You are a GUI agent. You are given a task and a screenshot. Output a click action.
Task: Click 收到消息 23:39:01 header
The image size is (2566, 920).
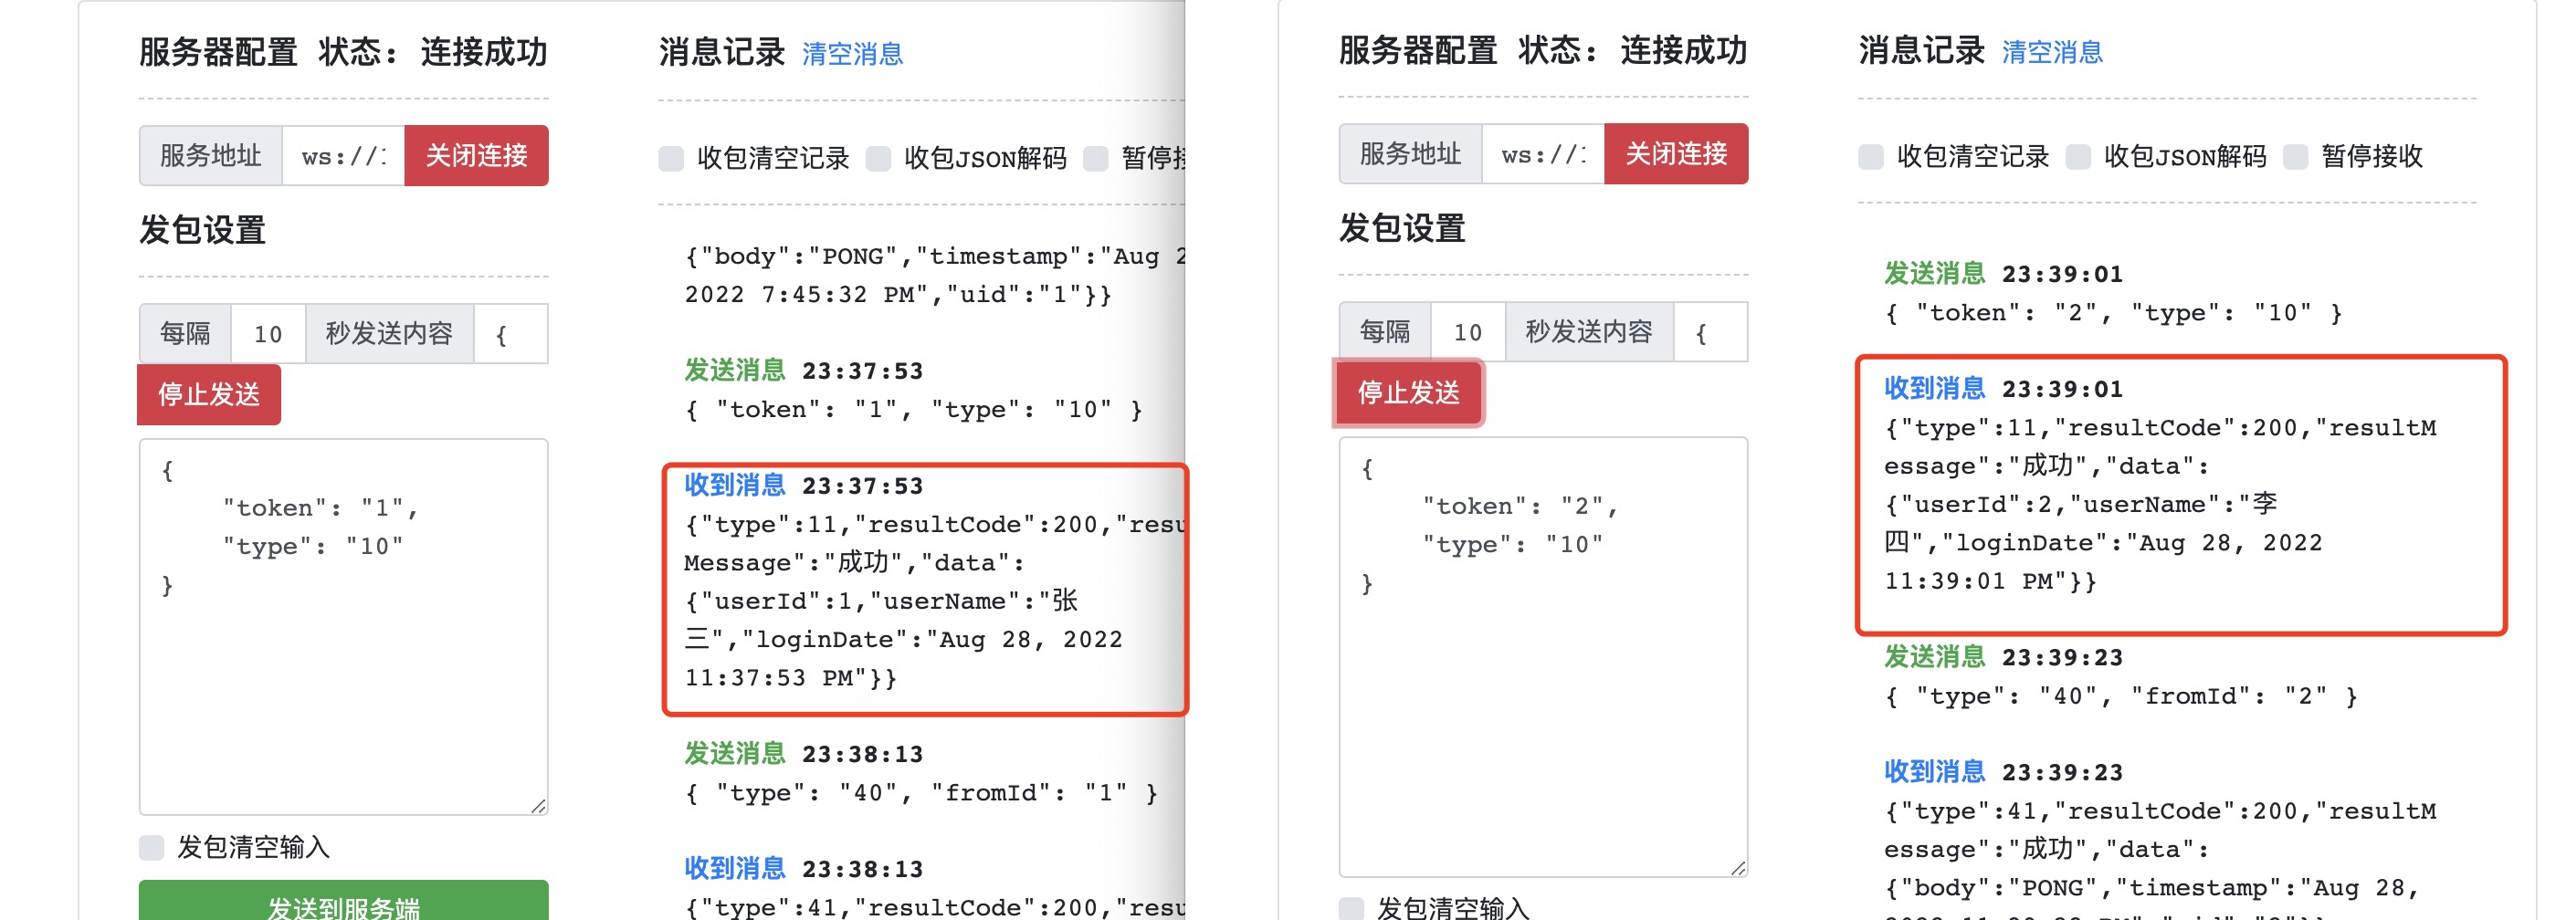(x=2003, y=390)
